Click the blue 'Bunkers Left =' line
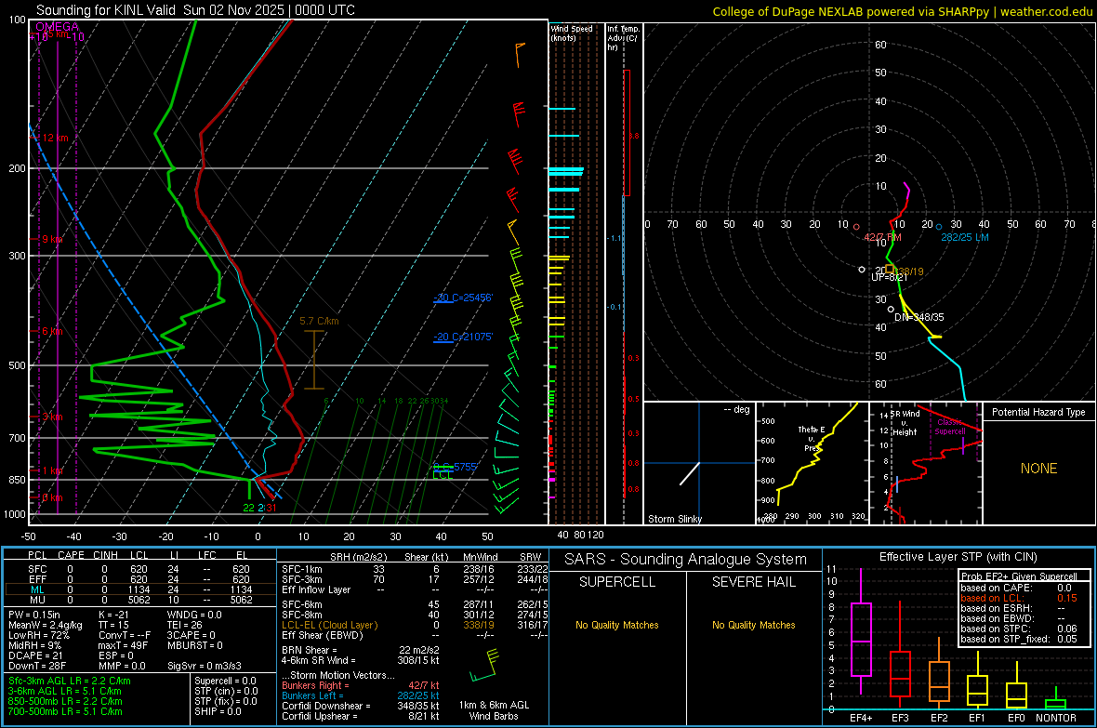Screen dimensions: 1097x728 click(361, 695)
